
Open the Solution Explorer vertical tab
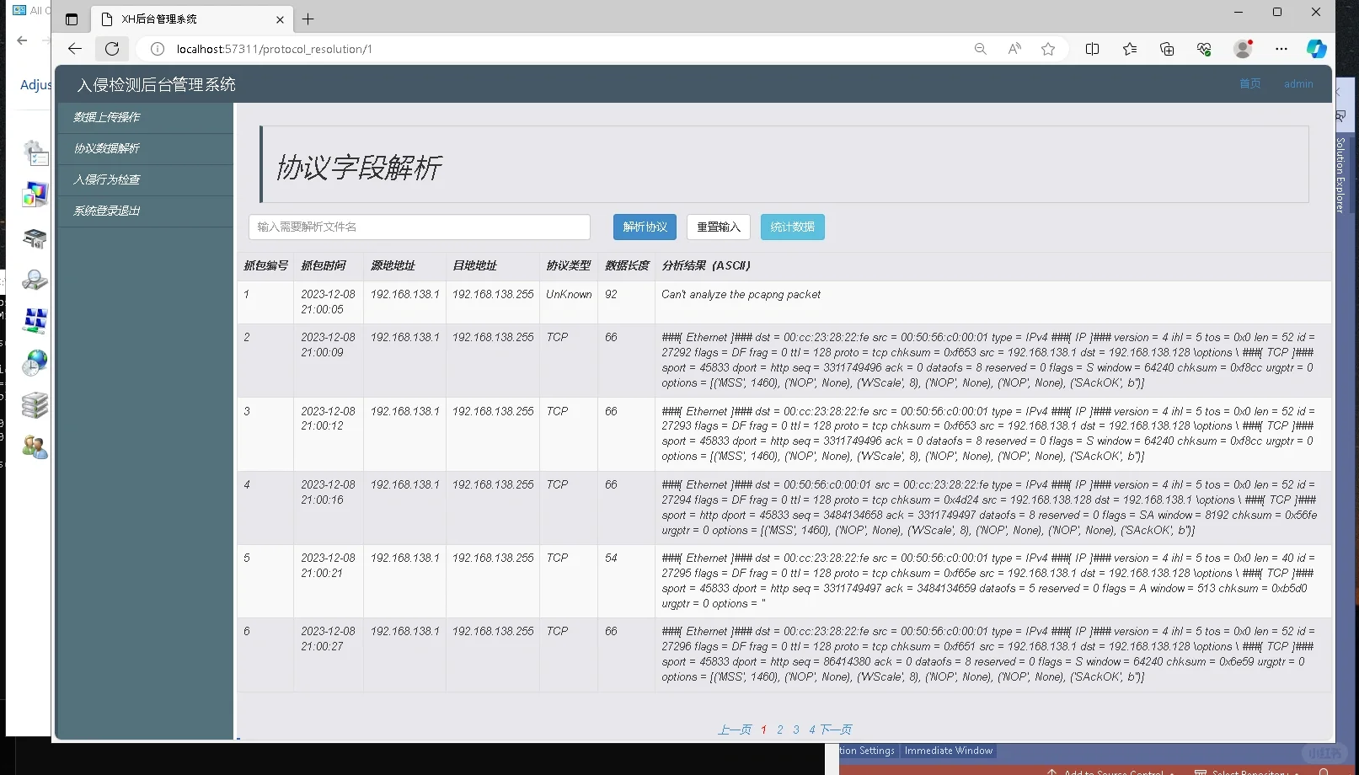point(1339,168)
